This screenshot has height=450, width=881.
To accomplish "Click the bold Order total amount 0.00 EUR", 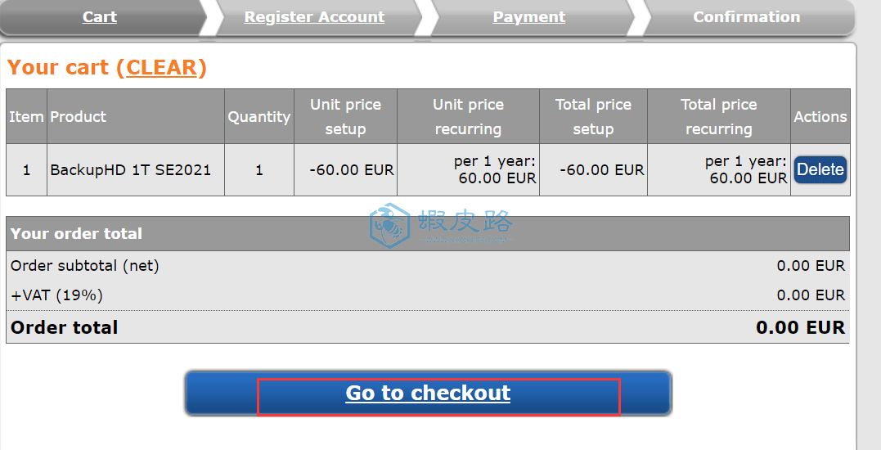I will [x=800, y=327].
